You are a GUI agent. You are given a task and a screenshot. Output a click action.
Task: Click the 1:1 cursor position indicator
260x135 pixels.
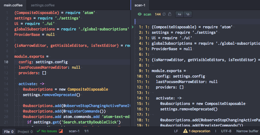tap(86, 131)
